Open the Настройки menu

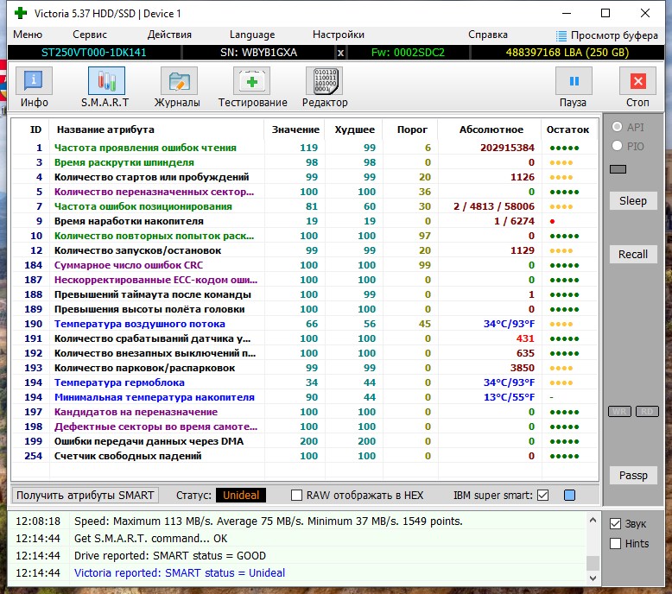[338, 35]
